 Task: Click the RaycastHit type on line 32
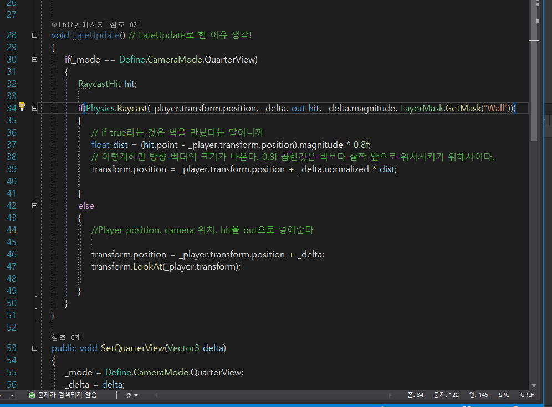pos(100,84)
